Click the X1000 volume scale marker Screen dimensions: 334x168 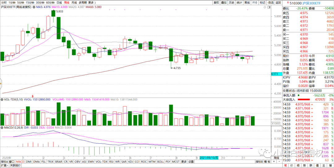(276, 123)
